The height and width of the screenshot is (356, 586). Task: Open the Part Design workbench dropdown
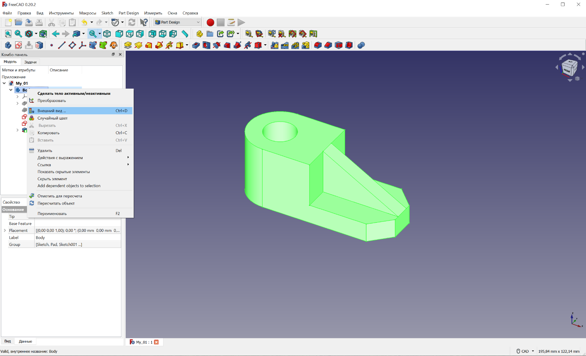point(177,22)
